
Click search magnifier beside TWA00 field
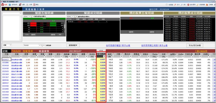[x=42, y=45]
